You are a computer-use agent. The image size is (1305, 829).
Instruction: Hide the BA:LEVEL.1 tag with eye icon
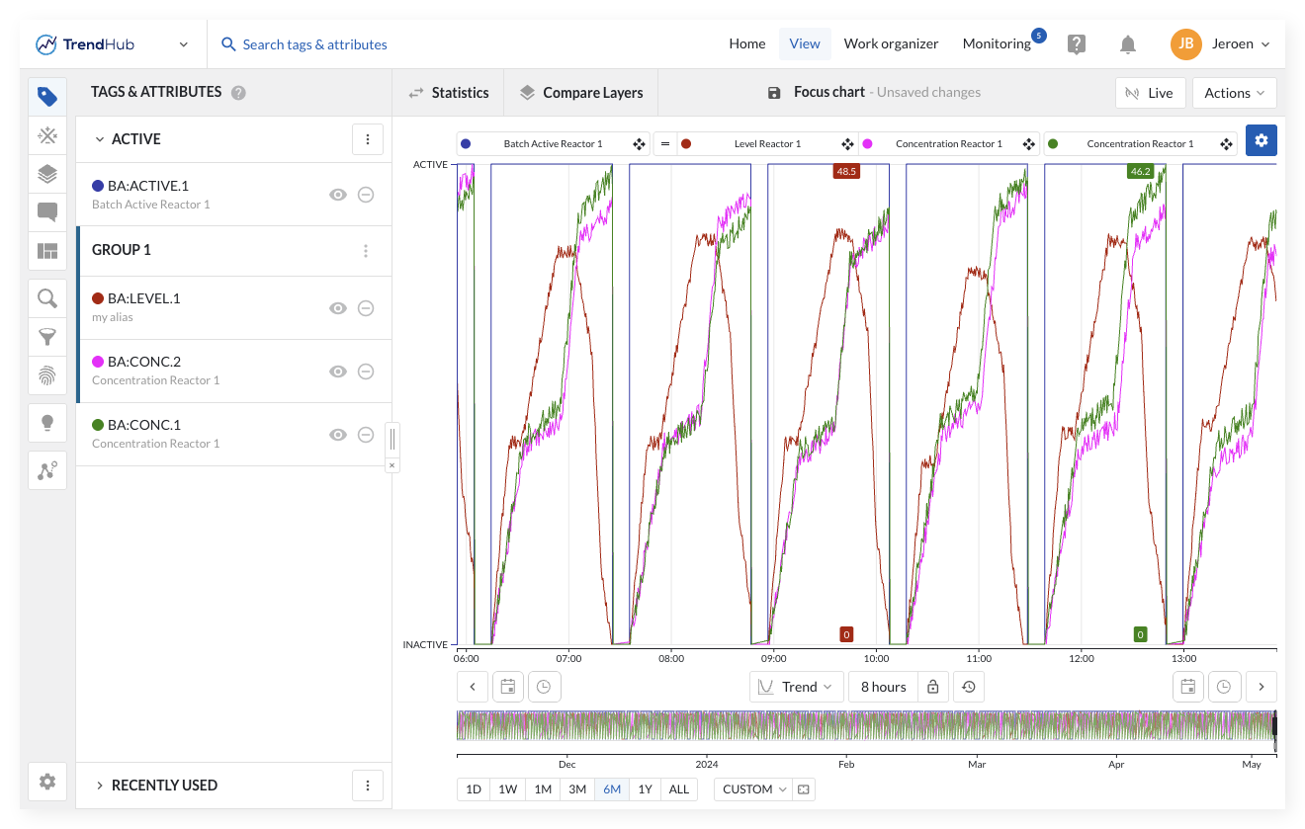(x=338, y=308)
